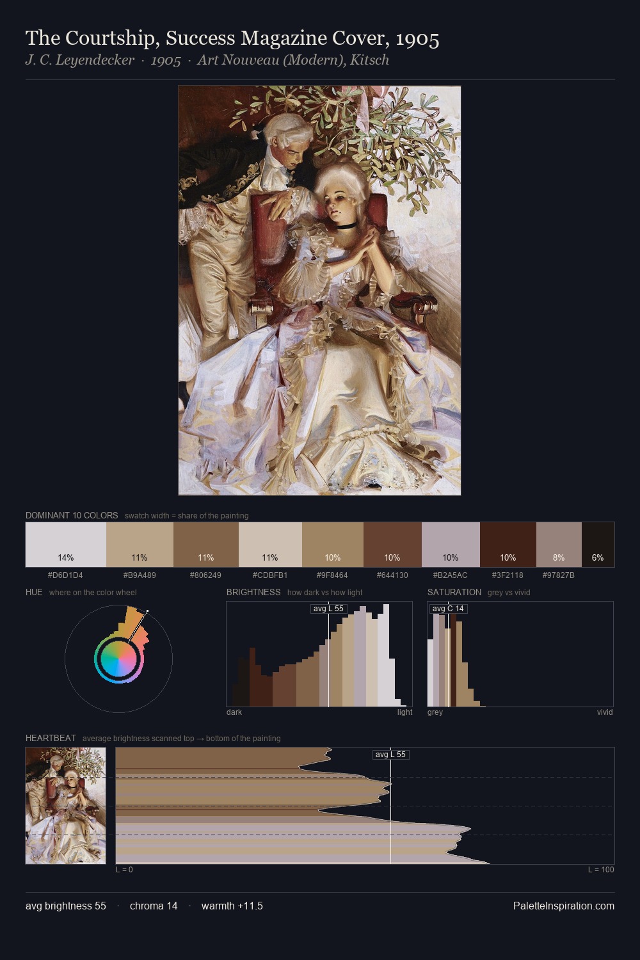Click the saturation histogram chart
Screen dimensions: 640x960
click(520, 654)
